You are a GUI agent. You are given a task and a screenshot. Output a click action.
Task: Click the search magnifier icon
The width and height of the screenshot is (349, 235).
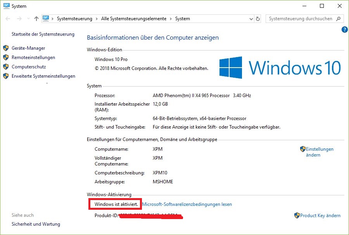pos(338,19)
